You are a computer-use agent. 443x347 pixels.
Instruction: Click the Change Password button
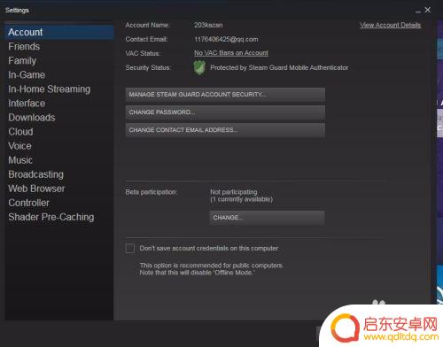point(225,112)
